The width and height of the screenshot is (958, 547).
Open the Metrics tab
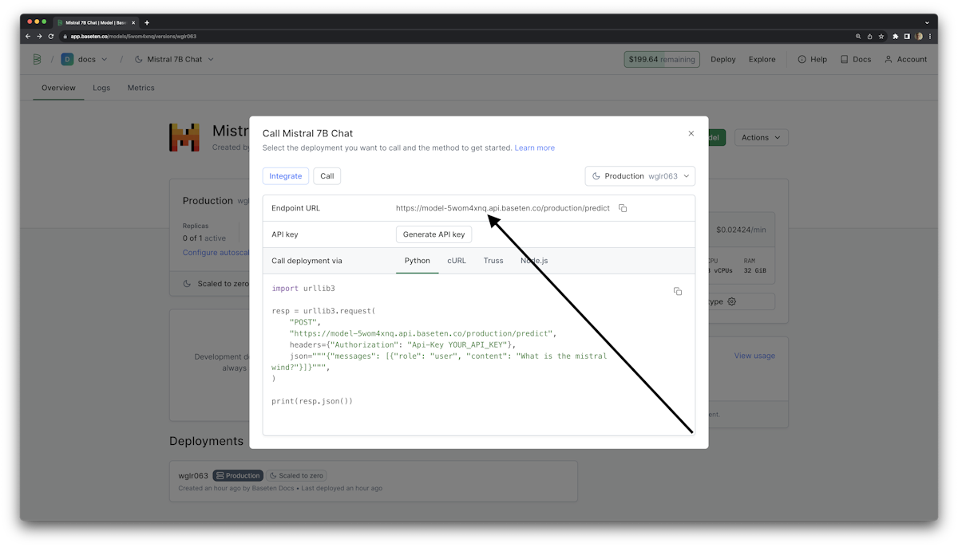click(141, 88)
